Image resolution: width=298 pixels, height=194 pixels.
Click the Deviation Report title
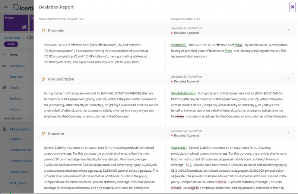[x=56, y=7]
